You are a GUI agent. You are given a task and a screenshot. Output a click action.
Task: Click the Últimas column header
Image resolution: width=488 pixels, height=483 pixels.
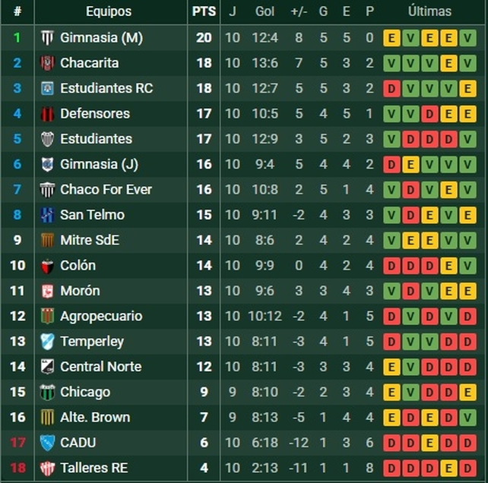click(x=429, y=11)
